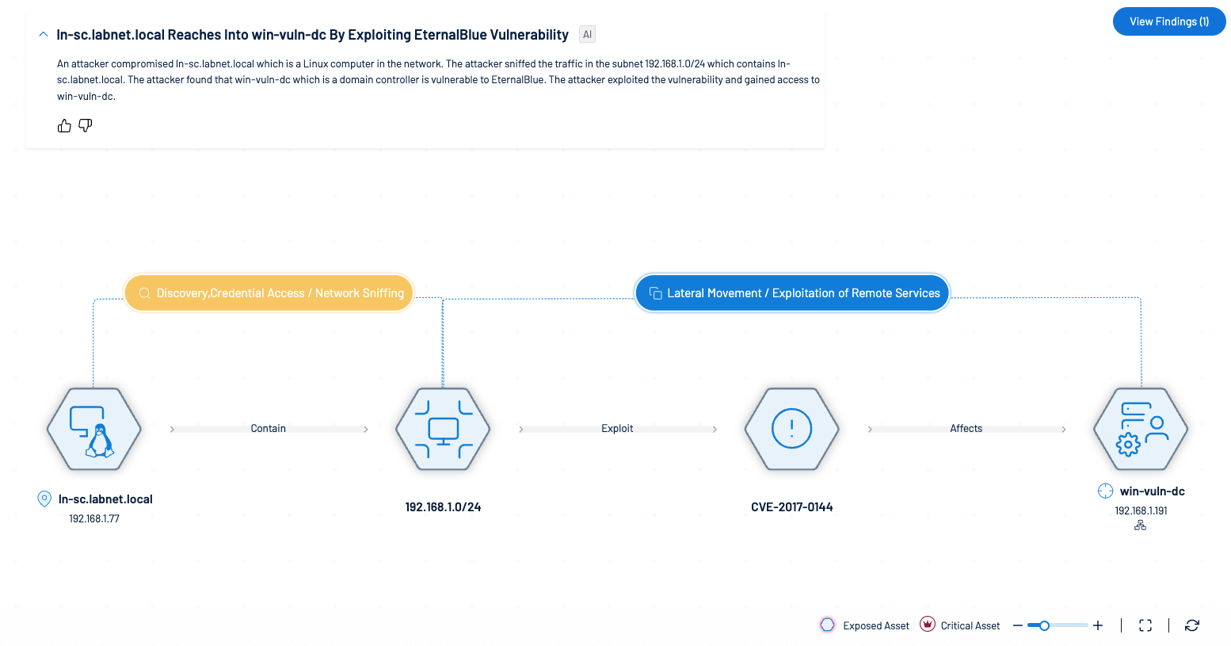This screenshot has height=646, width=1231.
Task: Click the attack path title heading
Action: (x=312, y=35)
